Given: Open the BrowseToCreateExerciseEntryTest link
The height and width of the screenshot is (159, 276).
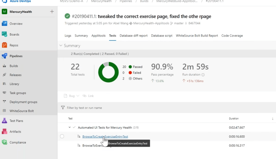Looking at the screenshot, I should point(105,136).
